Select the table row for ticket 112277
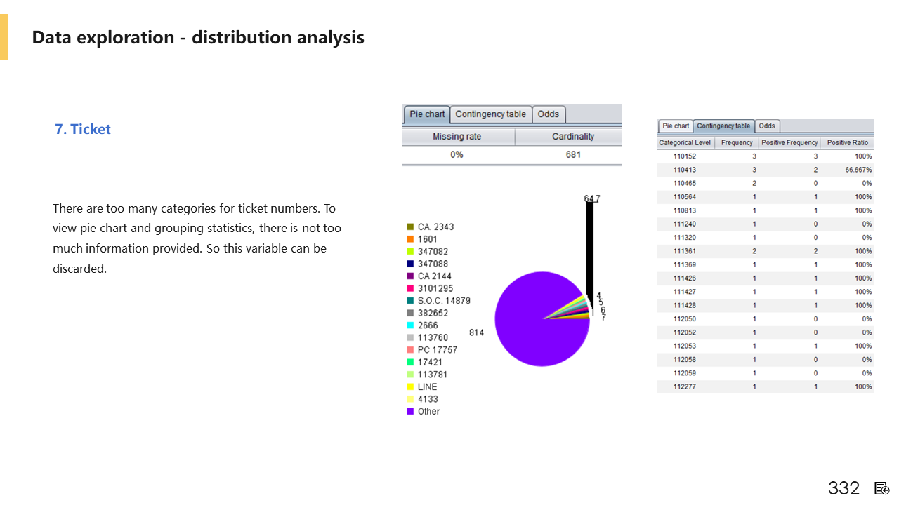This screenshot has width=899, height=505. [x=765, y=386]
